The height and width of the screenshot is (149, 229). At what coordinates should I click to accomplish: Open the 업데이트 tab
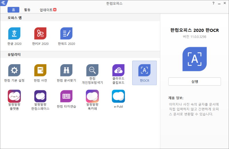tap(48, 10)
